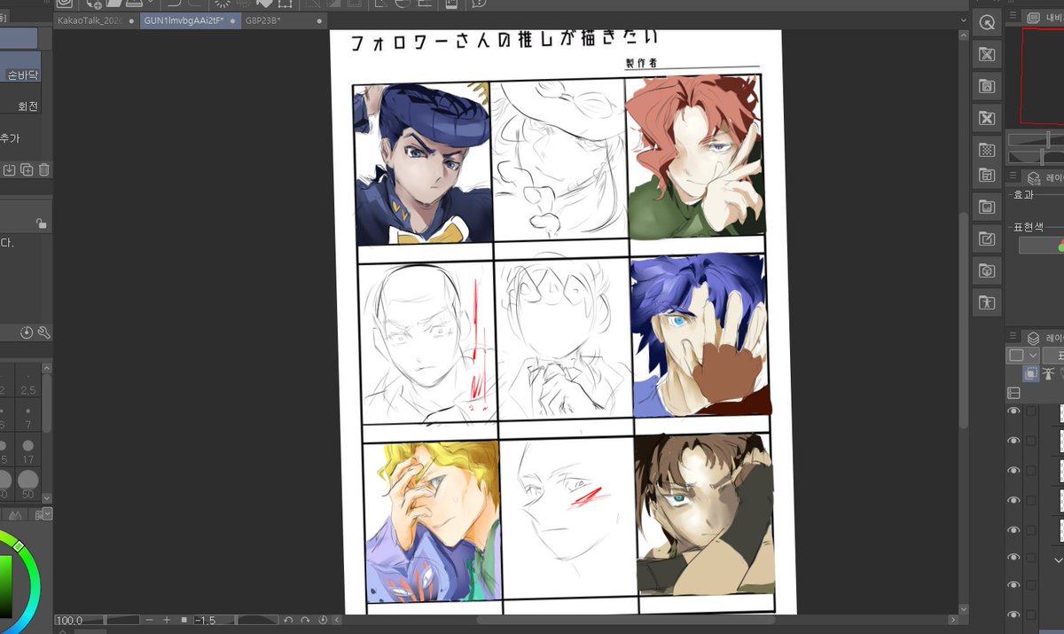The width and height of the screenshot is (1064, 634).
Task: Click the Navigator panel menu icon
Action: (1013, 17)
